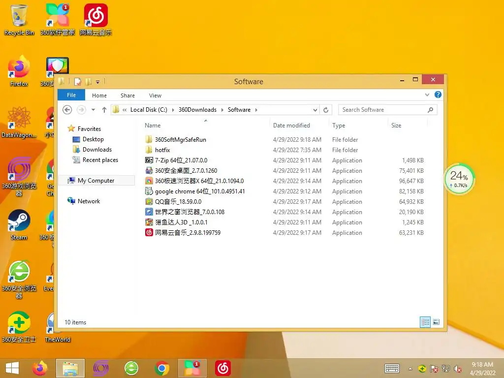Screen dimensions: 504x378
Task: Open Explorer help question mark
Action: pyautogui.click(x=438, y=94)
